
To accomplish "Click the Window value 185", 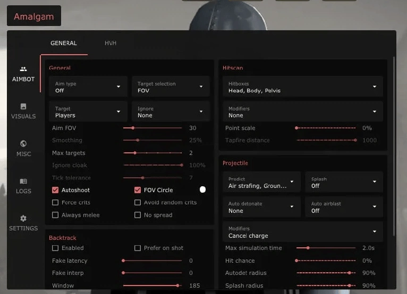I will tap(194, 286).
